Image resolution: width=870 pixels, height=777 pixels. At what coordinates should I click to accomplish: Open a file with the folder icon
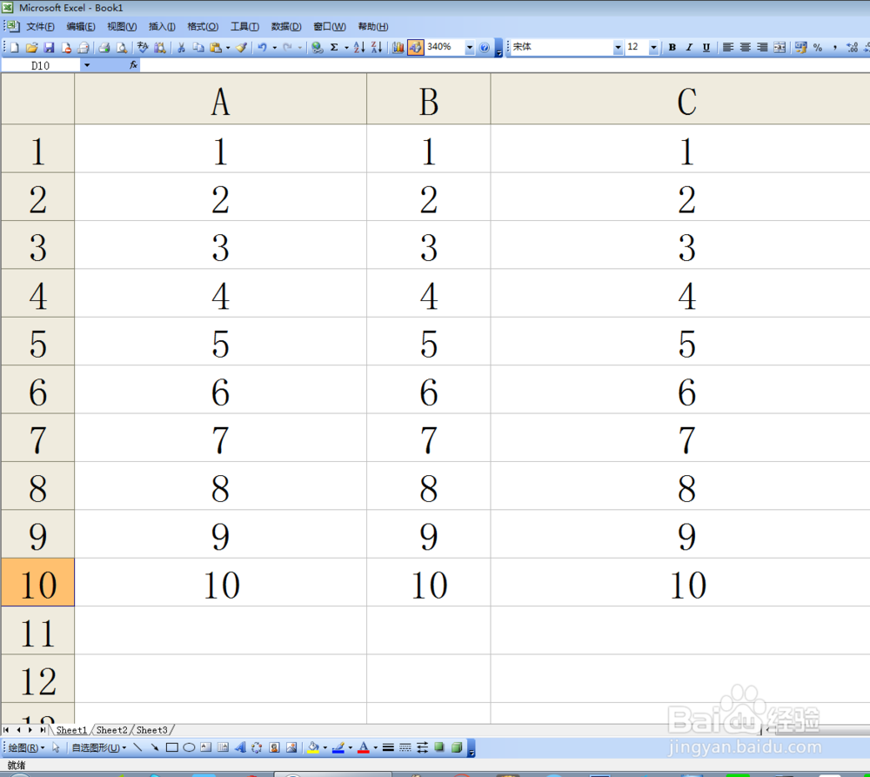tap(31, 48)
